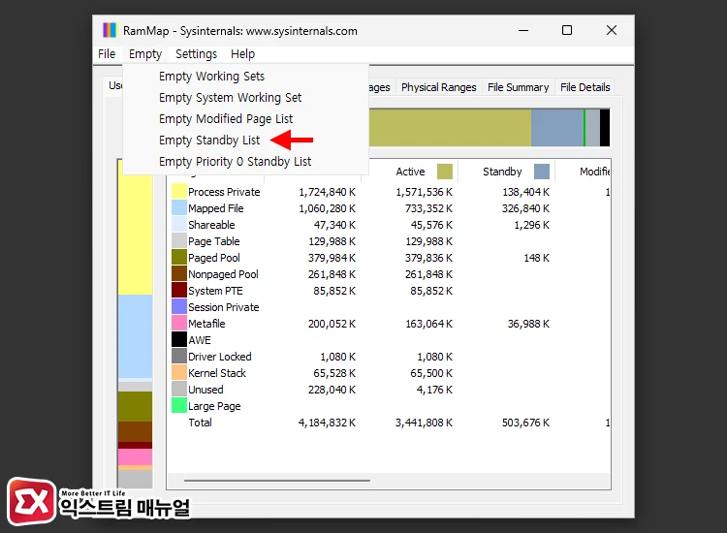Select the Nonpaged Pool row label
Viewport: 727px width, 533px height.
tap(223, 274)
